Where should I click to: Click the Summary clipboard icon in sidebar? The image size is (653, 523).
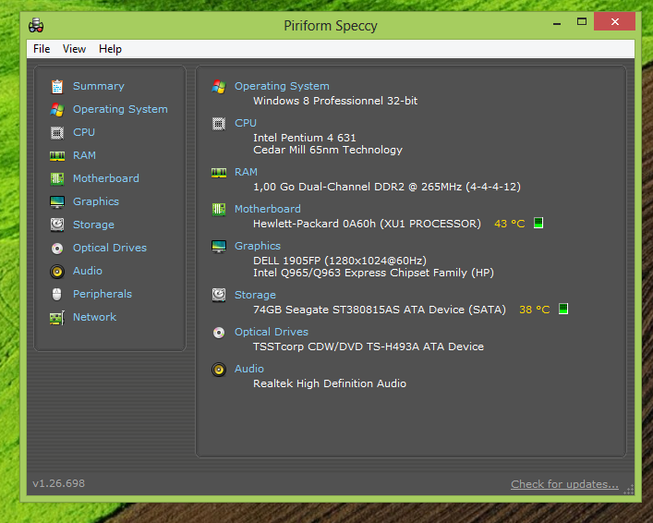(x=57, y=86)
